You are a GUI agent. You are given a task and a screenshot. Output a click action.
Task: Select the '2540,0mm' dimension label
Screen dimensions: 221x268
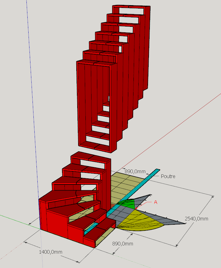(196, 219)
